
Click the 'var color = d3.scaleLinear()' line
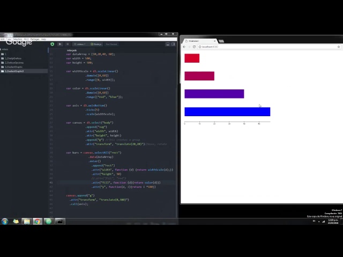click(x=88, y=88)
